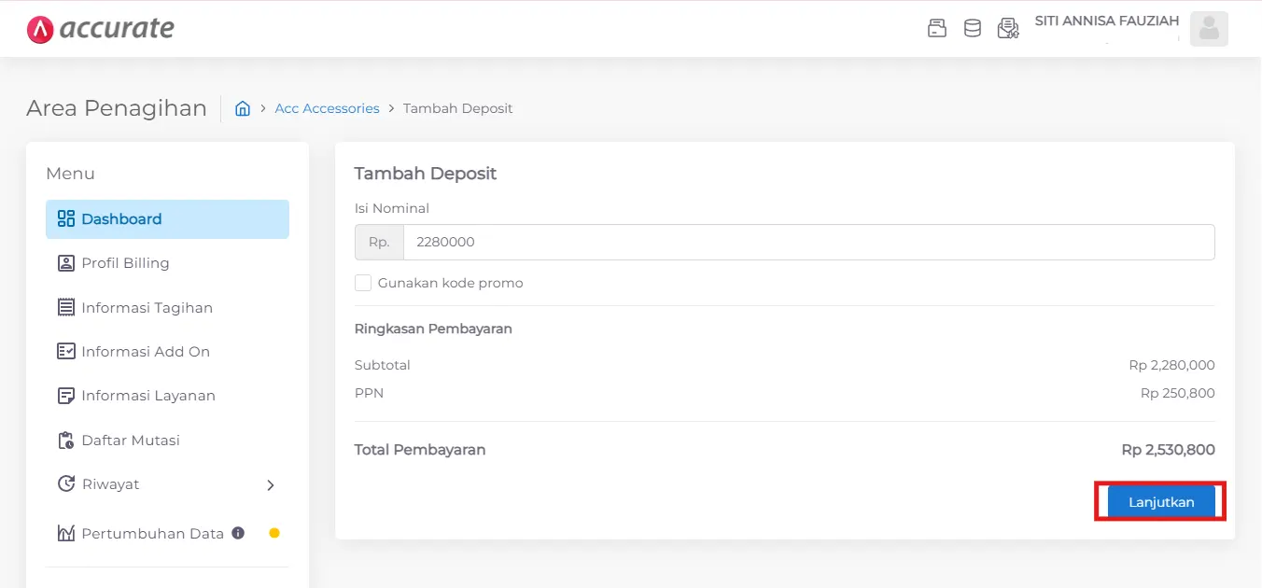
Task: Click the accurate logo top left
Action: 100,28
